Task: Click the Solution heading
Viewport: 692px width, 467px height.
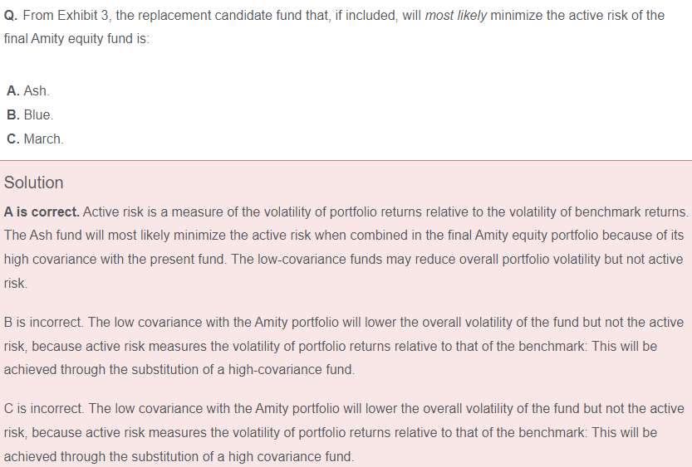Action: pos(34,182)
